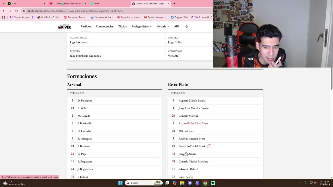The height and width of the screenshot is (187, 333).
Task: Open the Twitch bookmark icon
Action: point(33,17)
